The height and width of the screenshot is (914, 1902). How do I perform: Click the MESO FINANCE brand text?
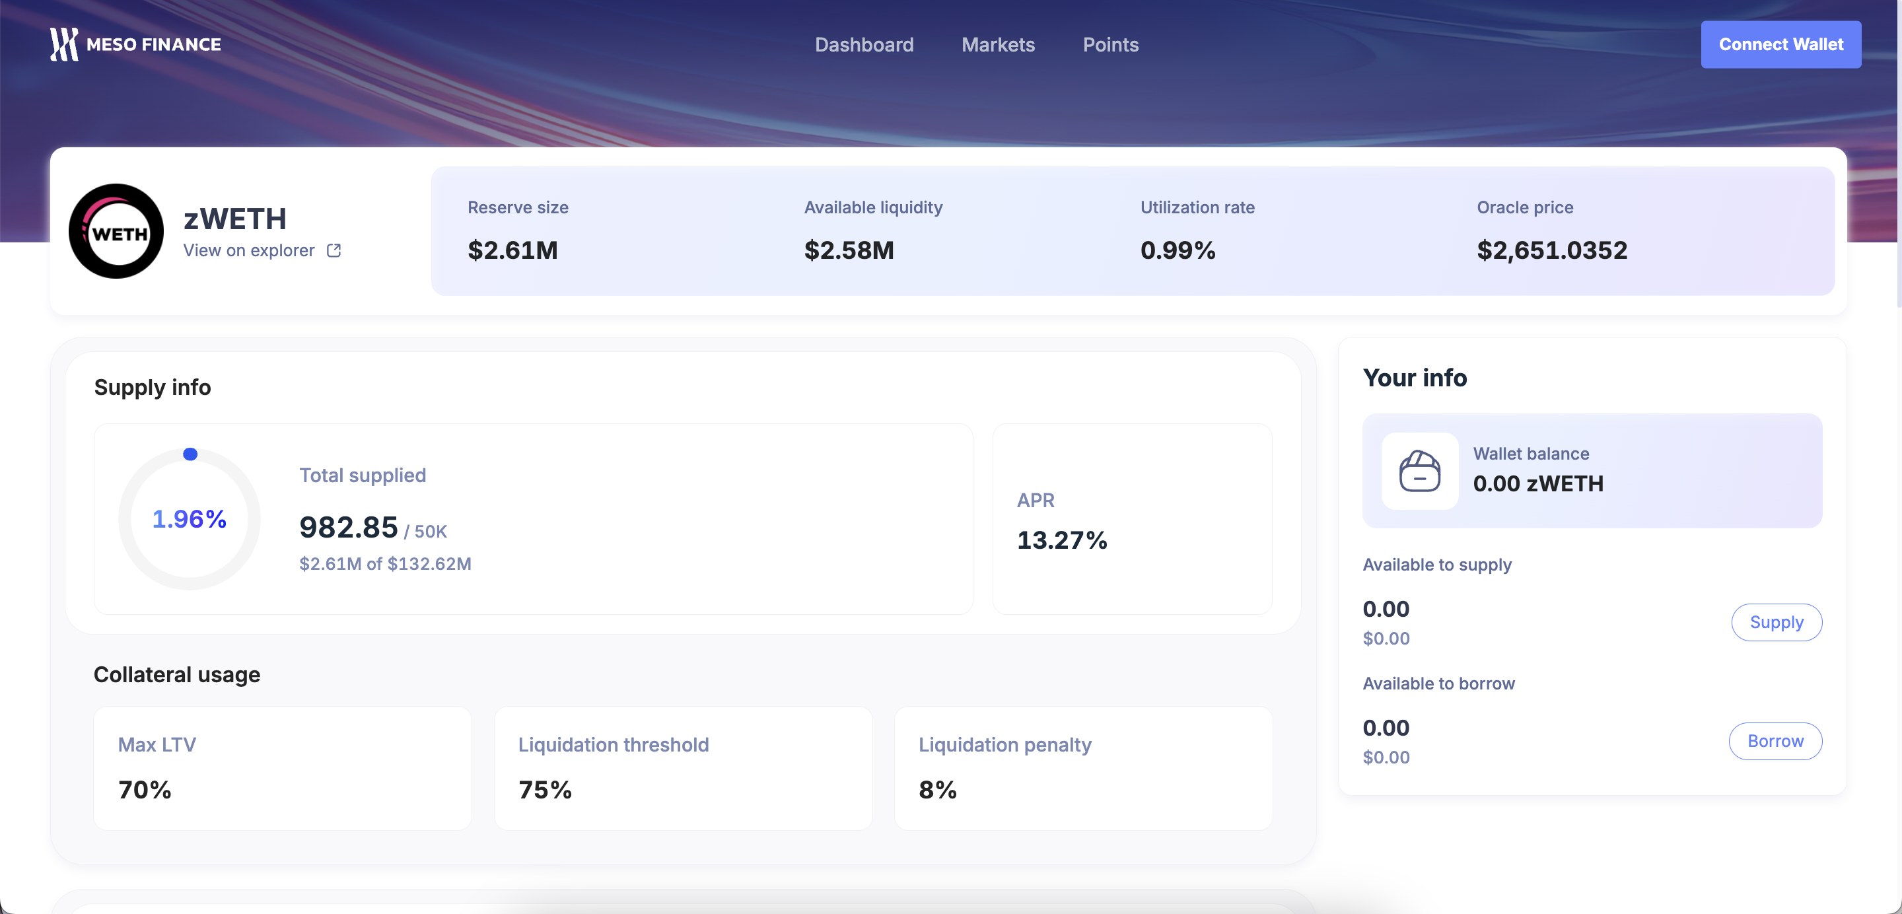click(154, 44)
